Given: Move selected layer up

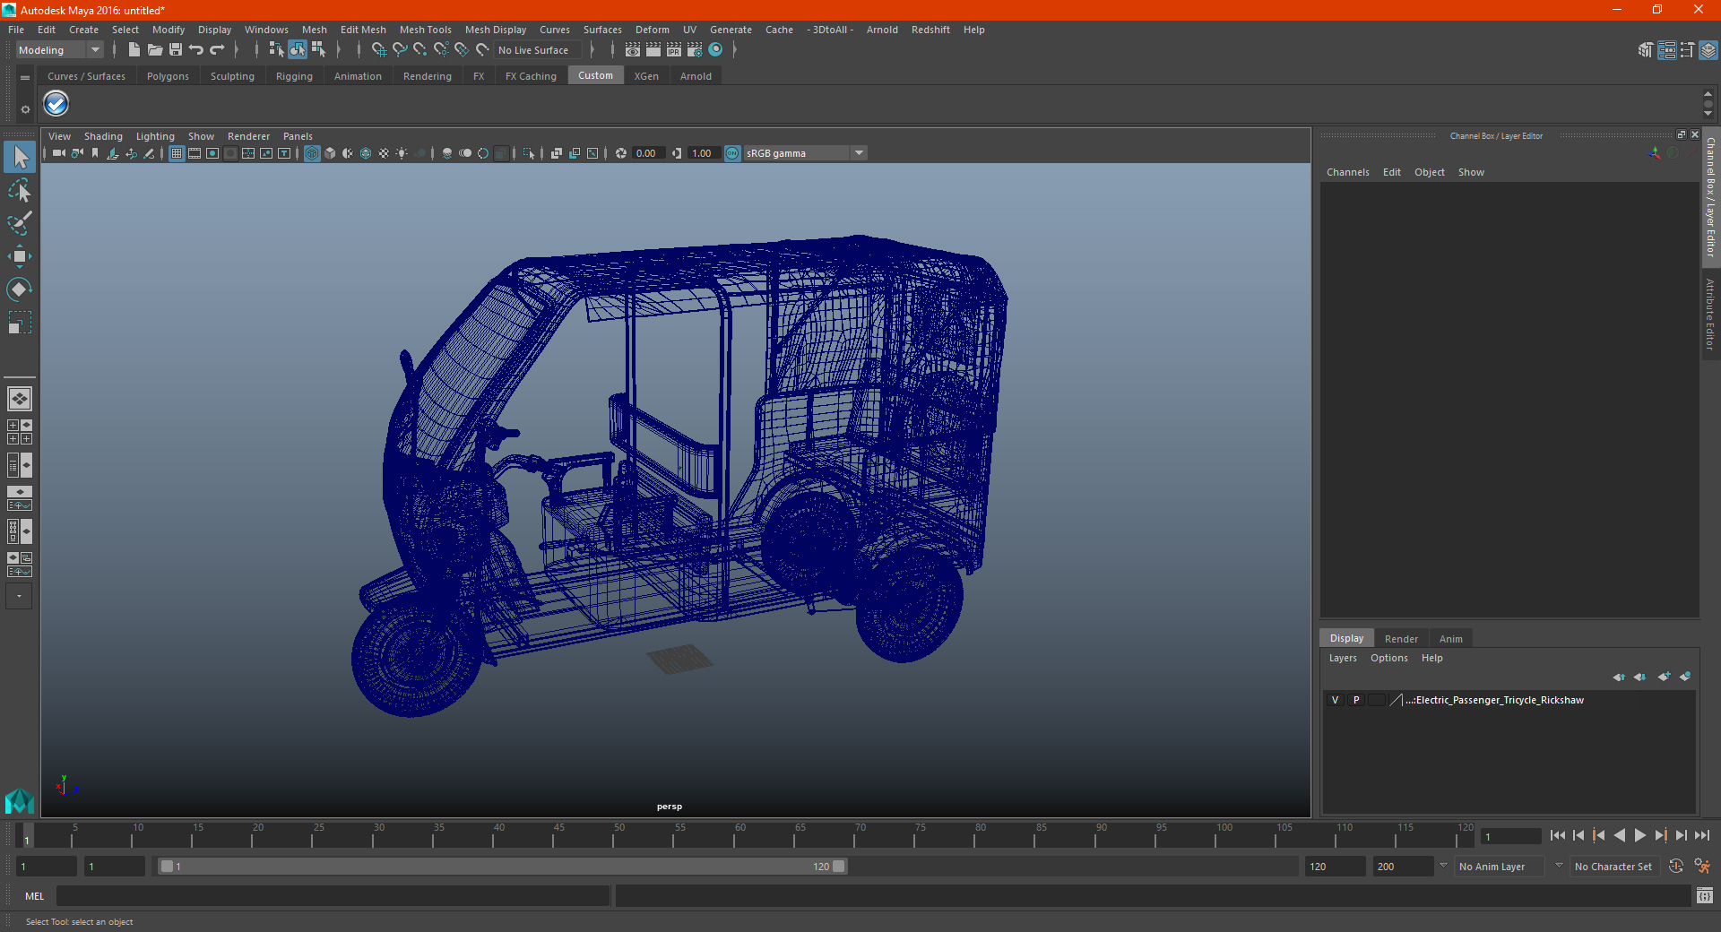Looking at the screenshot, I should (1619, 677).
